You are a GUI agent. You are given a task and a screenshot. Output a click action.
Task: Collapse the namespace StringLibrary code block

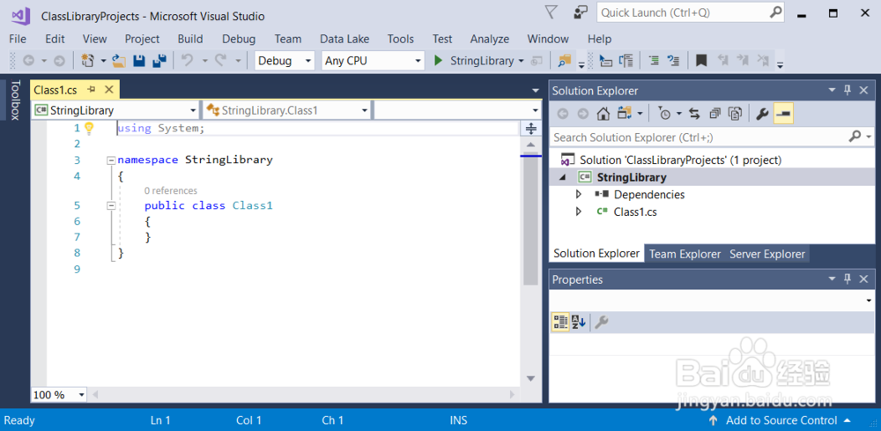point(111,160)
